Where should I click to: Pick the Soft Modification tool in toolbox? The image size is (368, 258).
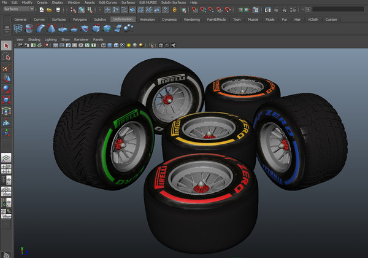pyautogui.click(x=6, y=122)
